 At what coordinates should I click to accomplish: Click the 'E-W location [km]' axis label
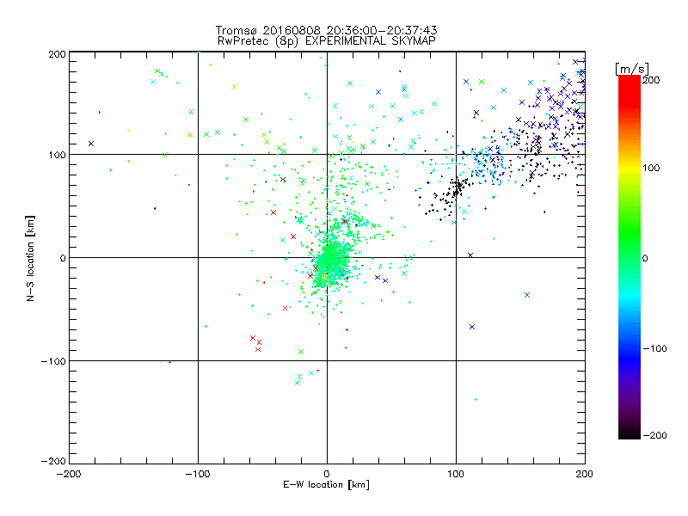pyautogui.click(x=326, y=485)
